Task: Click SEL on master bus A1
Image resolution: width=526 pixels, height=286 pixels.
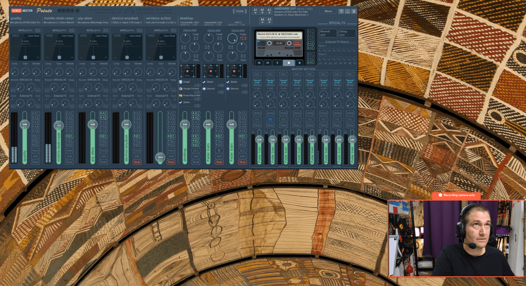Action: pyautogui.click(x=257, y=74)
